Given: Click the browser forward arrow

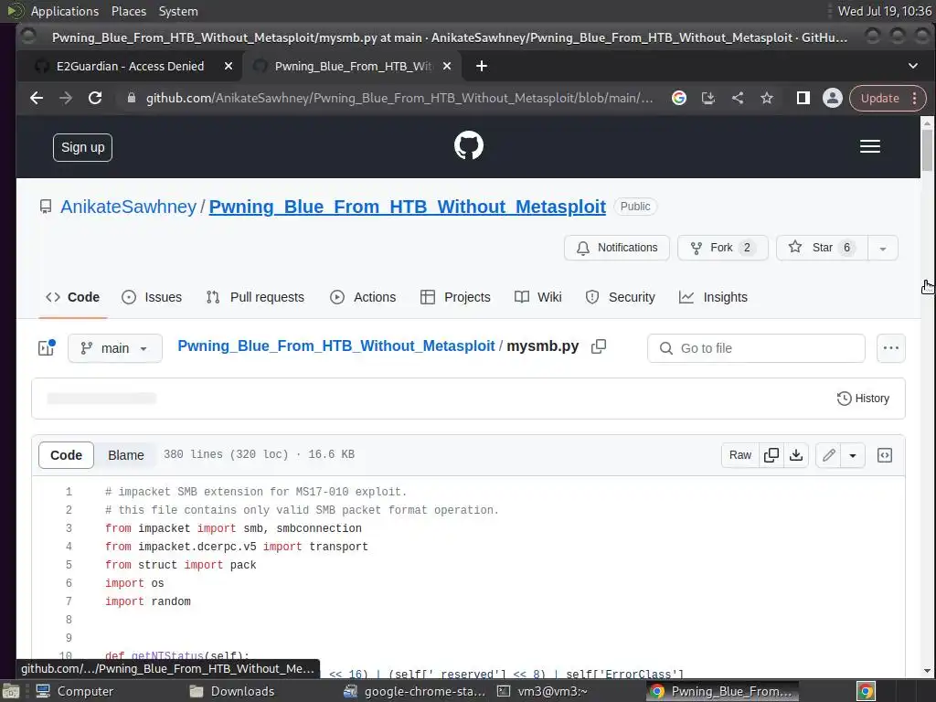Looking at the screenshot, I should click(66, 98).
